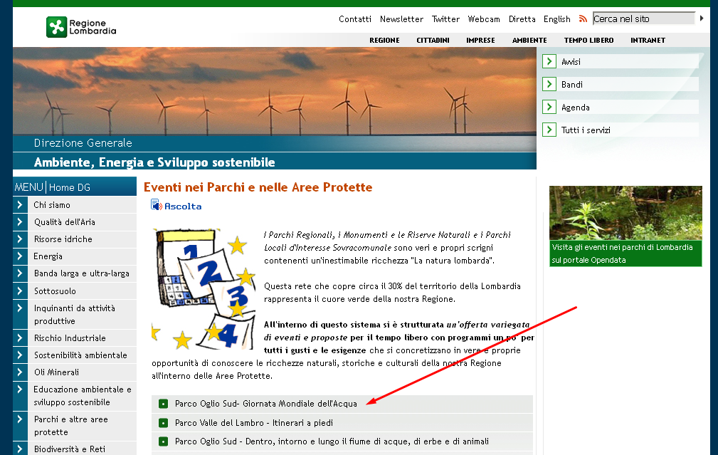Expand the Qualità dell'Aria menu arrow
This screenshot has width=718, height=455.
pos(20,222)
